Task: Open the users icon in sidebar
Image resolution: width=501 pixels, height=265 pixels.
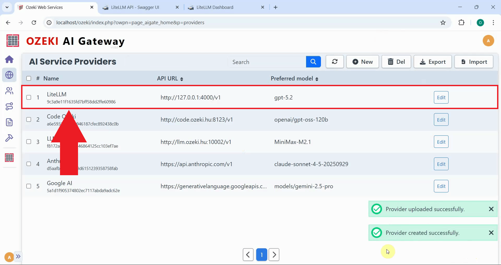Action: (9, 91)
